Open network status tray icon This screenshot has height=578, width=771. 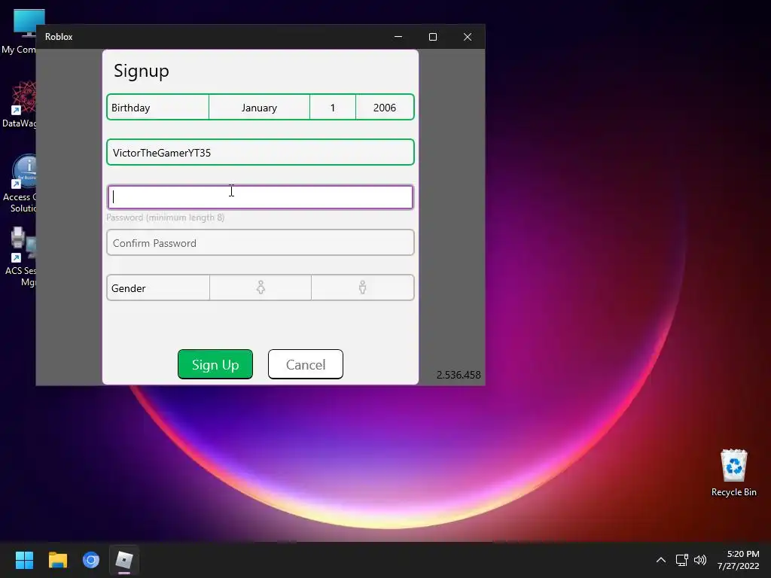pos(681,560)
